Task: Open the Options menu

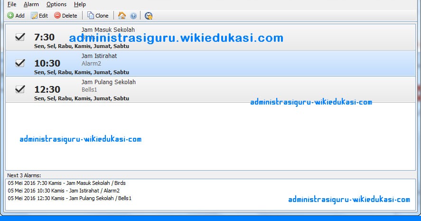Action: click(56, 4)
